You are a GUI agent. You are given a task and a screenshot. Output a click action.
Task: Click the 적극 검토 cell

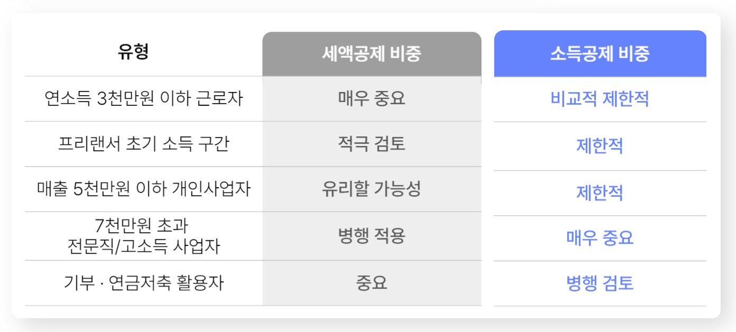[371, 144]
